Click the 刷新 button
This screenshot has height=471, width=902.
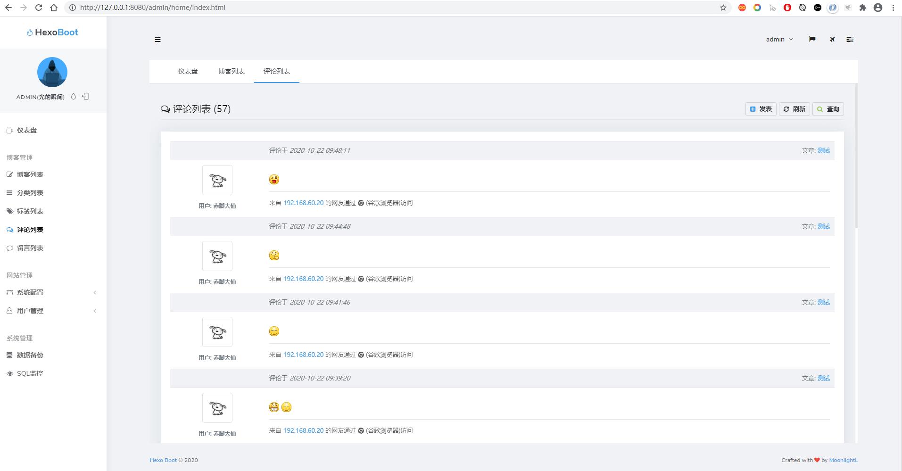coord(794,109)
